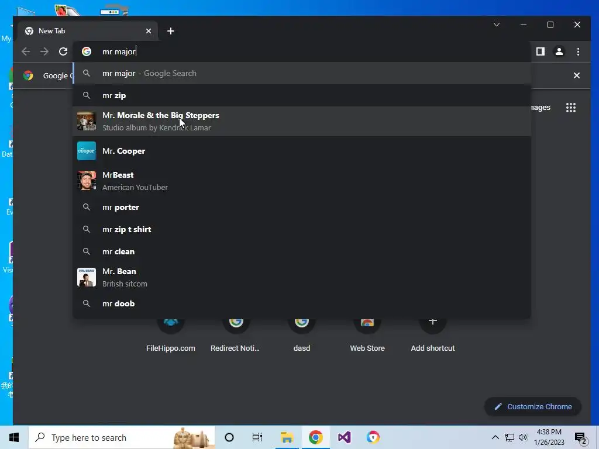Click in address bar with 'mr major'
This screenshot has height=449, width=599.
tap(302, 51)
